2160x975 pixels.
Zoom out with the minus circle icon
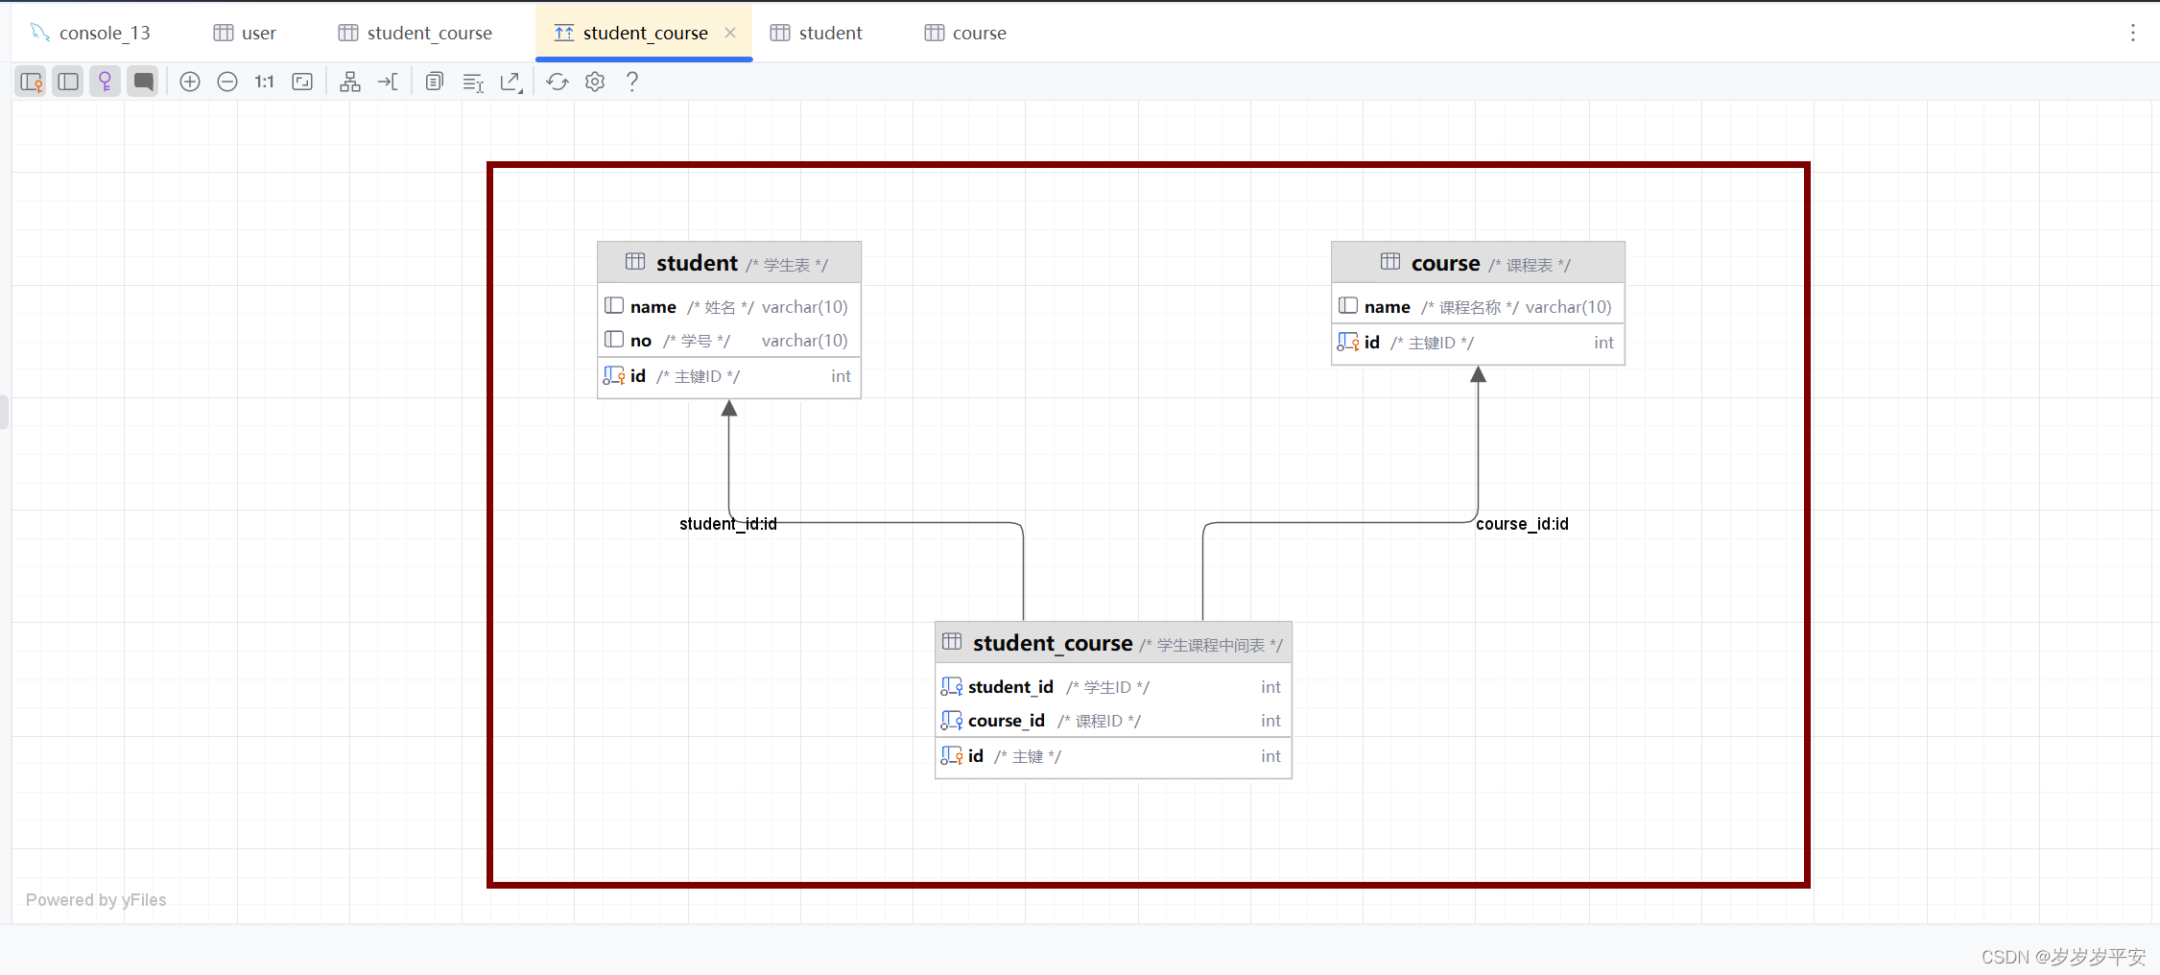click(227, 82)
